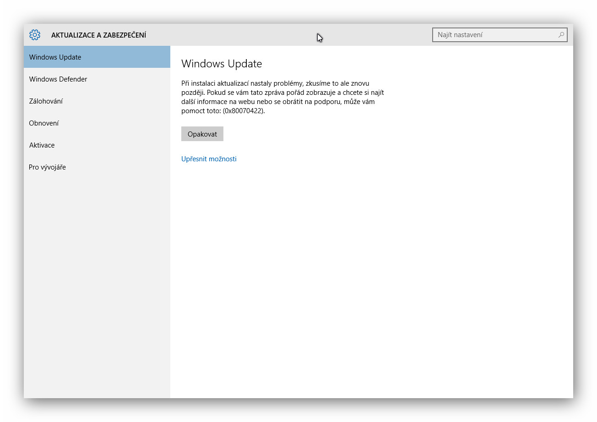Switch to Aktivace page
Image resolution: width=597 pixels, height=422 pixels.
click(x=97, y=145)
